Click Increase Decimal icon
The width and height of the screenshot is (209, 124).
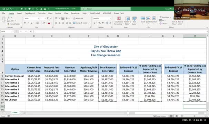point(107,23)
